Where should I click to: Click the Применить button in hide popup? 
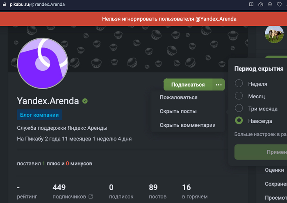click(261, 152)
